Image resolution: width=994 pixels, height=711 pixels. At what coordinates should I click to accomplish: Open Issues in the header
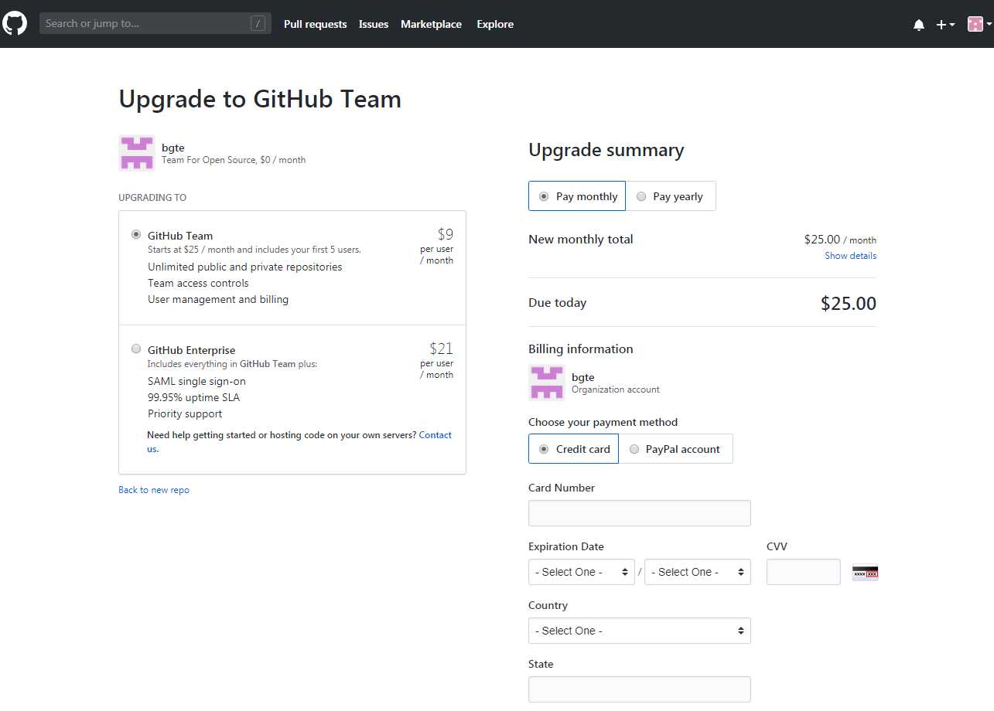coord(374,24)
